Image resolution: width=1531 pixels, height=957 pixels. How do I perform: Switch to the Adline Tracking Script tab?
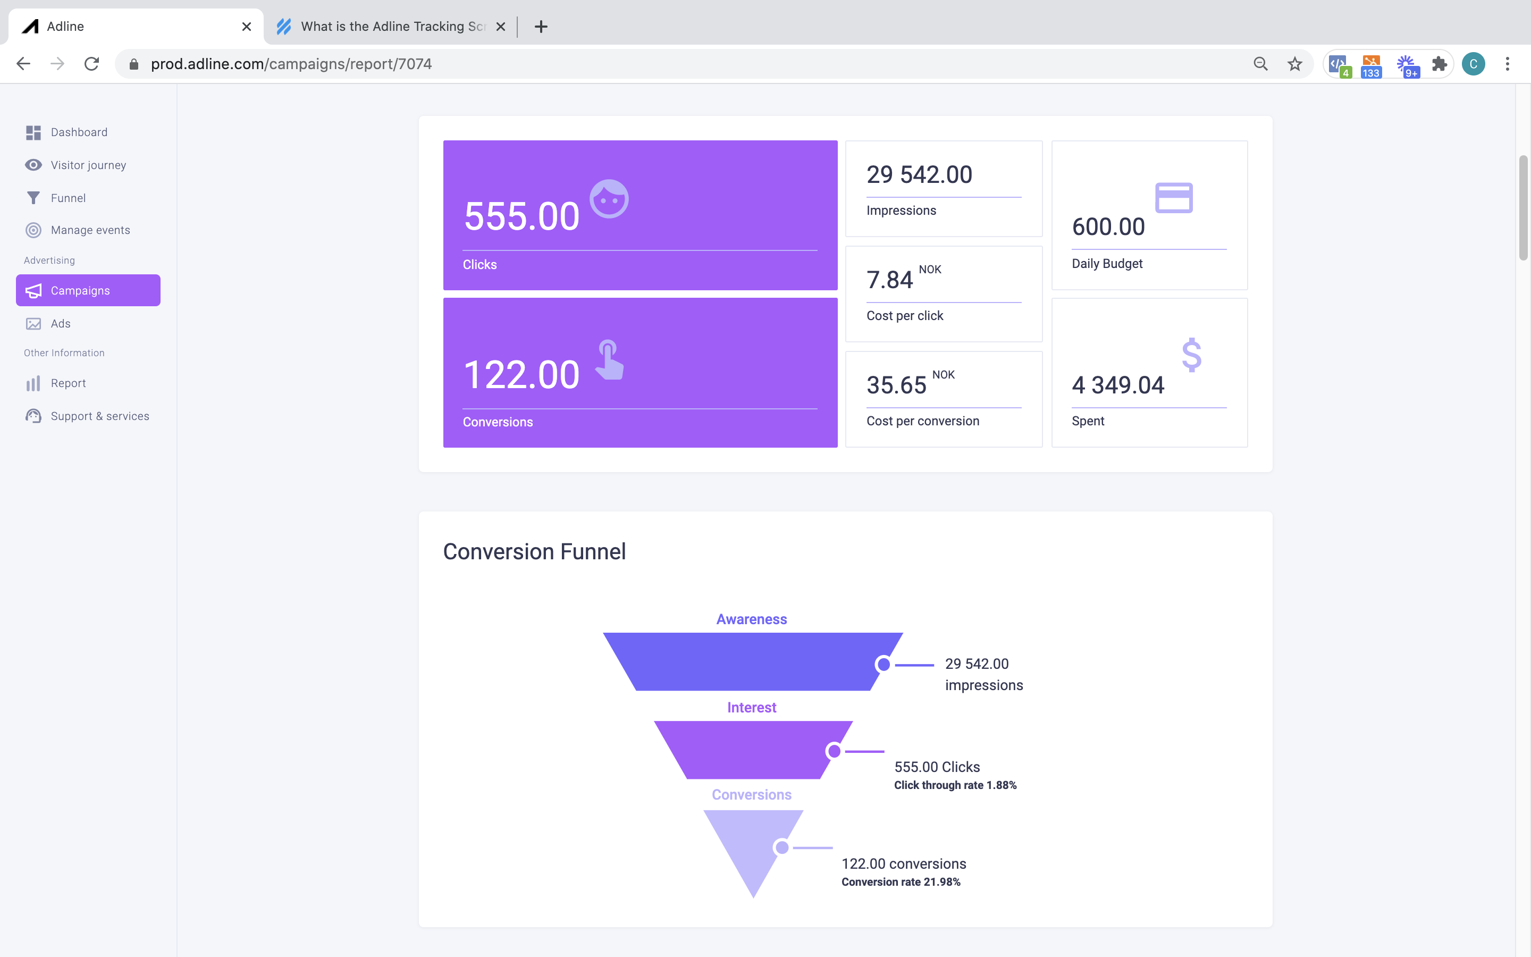[x=392, y=27]
